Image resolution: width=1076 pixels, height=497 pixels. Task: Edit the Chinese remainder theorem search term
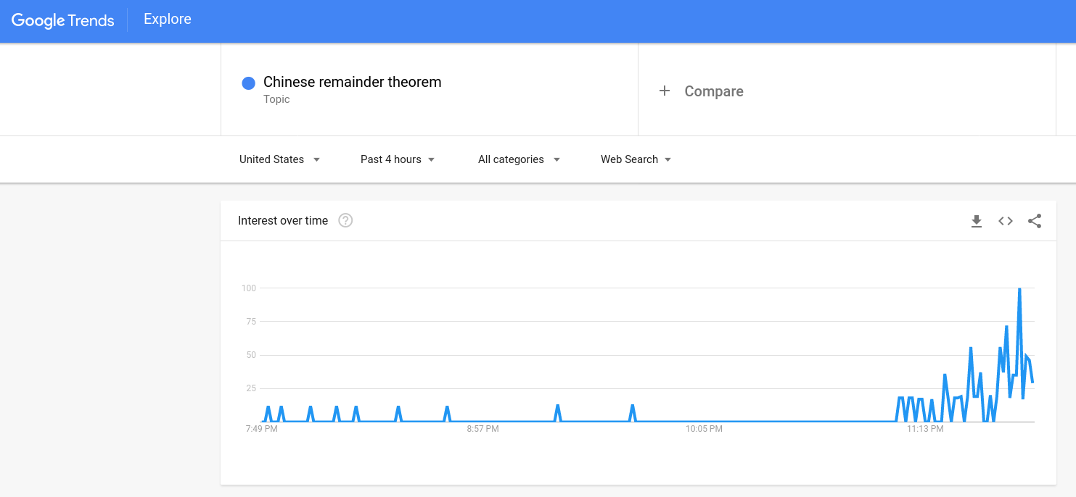(x=352, y=83)
